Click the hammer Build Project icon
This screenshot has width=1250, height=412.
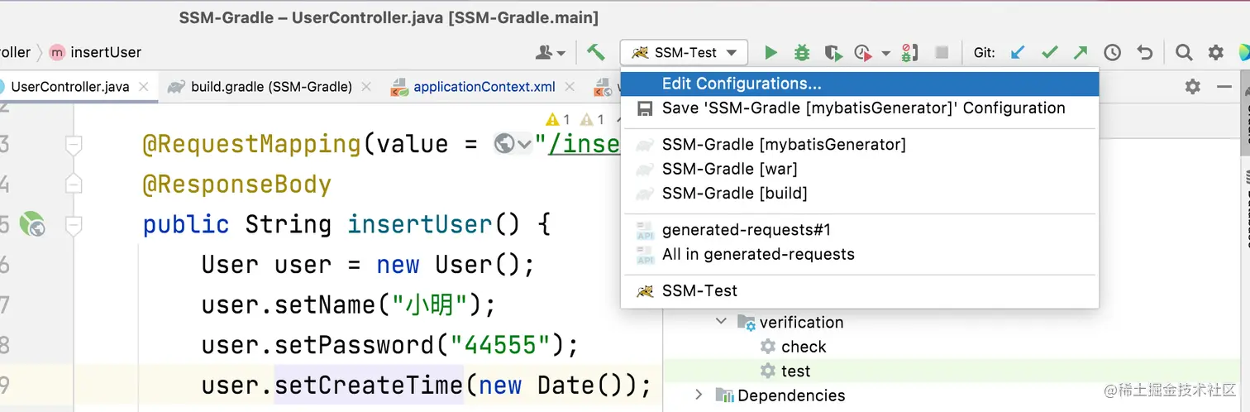(x=596, y=52)
